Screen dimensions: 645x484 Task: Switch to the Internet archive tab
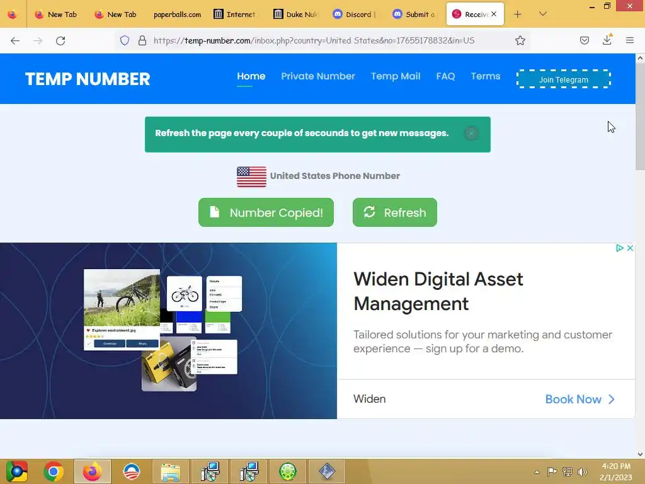click(x=236, y=14)
